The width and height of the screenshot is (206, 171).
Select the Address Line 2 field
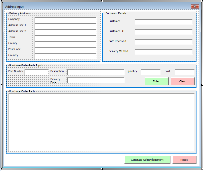65,32
